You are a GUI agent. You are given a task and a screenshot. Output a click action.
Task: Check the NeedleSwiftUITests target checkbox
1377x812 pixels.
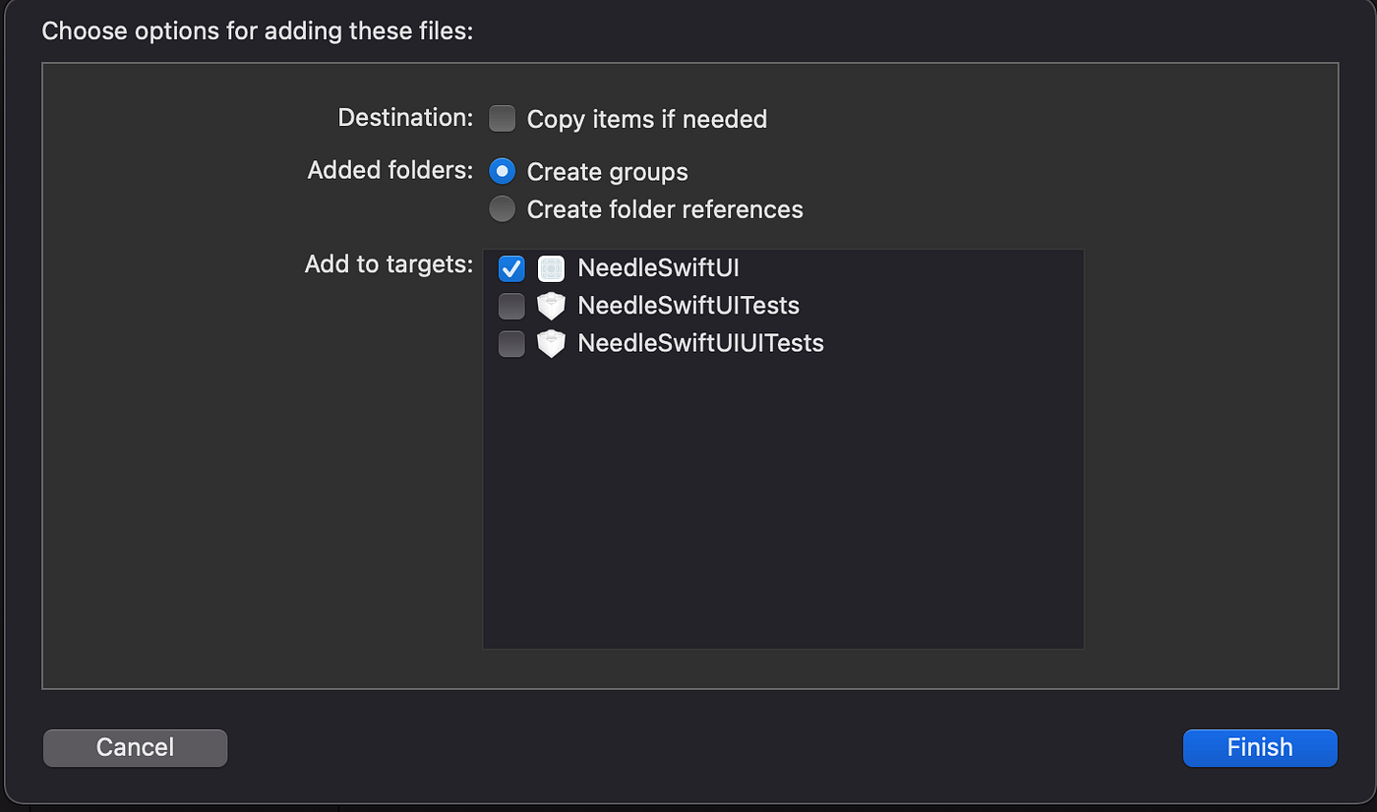pyautogui.click(x=510, y=306)
